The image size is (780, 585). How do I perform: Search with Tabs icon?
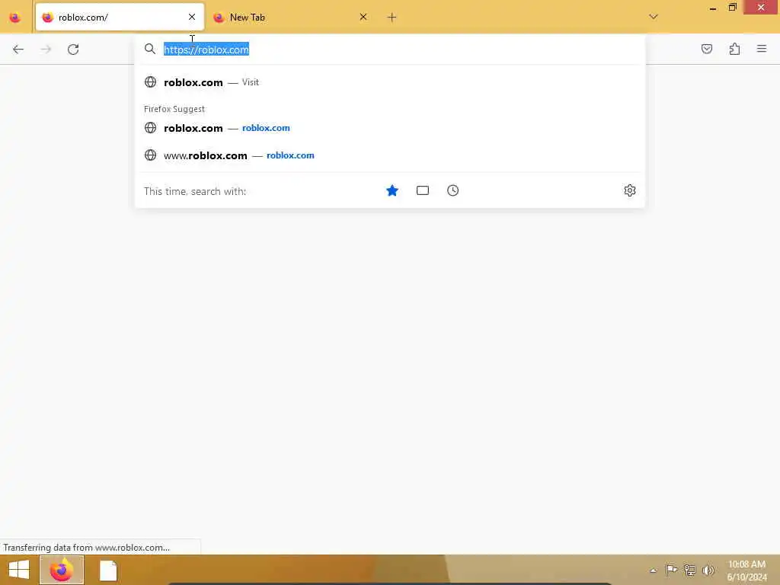[x=422, y=190]
